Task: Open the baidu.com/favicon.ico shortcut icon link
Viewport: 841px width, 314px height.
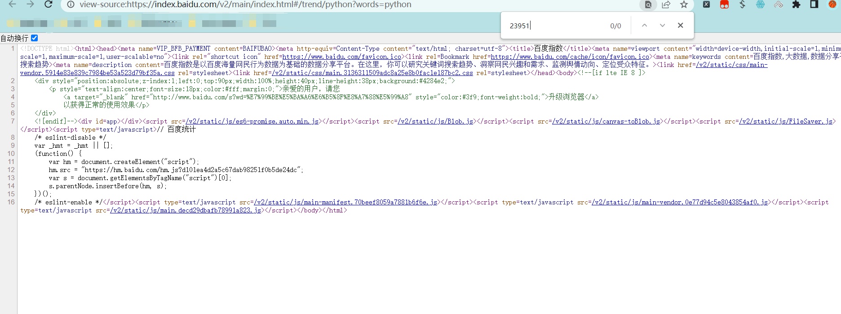Action: [341, 57]
